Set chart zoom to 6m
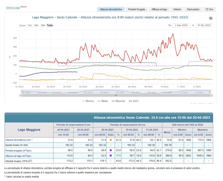This screenshot has width=223, height=181. click(x=43, y=25)
